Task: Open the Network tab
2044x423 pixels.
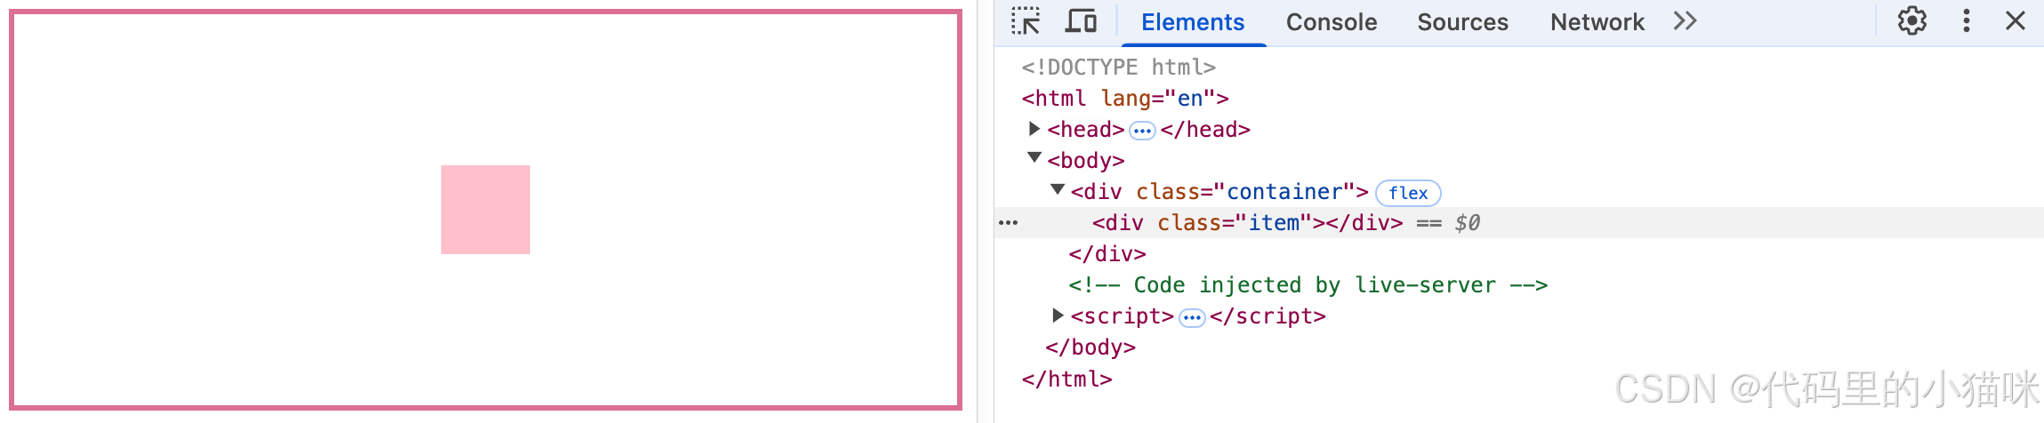Action: tap(1597, 22)
